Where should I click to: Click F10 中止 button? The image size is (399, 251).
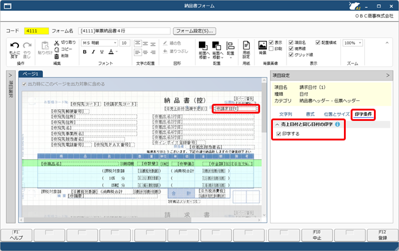click(317, 235)
